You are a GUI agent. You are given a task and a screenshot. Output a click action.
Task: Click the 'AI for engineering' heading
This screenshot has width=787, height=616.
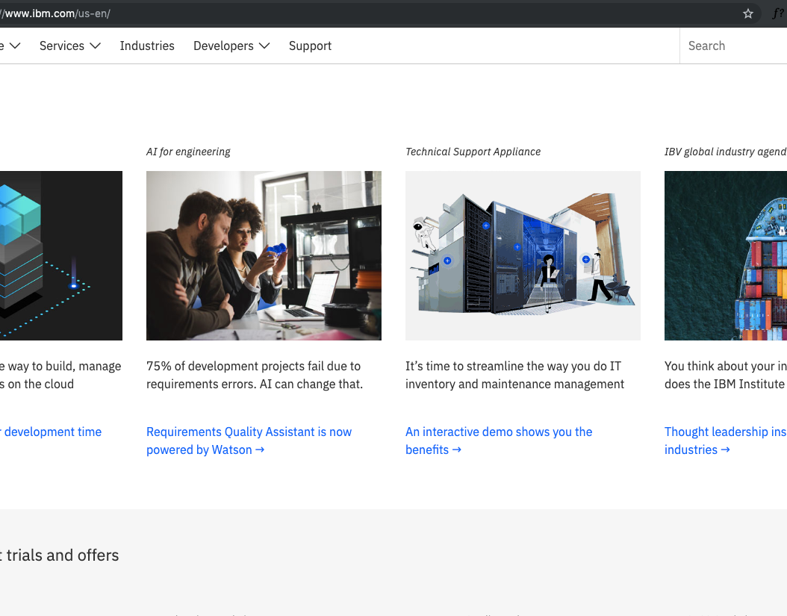188,152
